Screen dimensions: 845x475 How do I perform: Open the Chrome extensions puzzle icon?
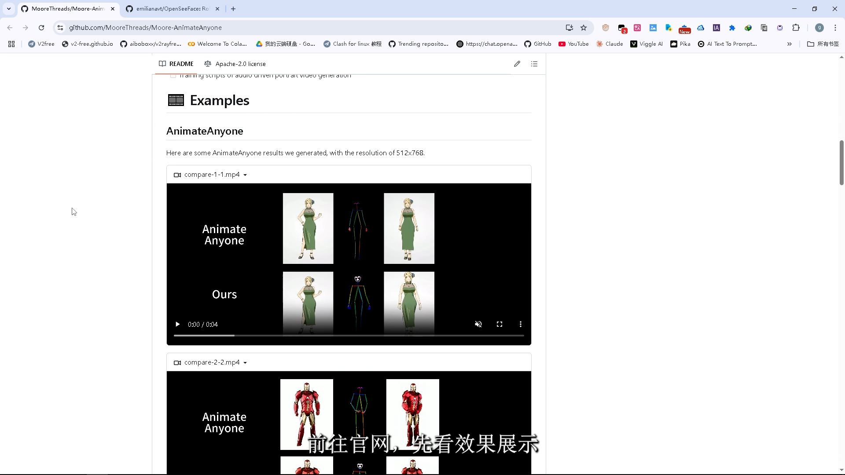coord(796,28)
